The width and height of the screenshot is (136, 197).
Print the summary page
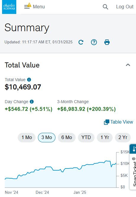point(107,42)
